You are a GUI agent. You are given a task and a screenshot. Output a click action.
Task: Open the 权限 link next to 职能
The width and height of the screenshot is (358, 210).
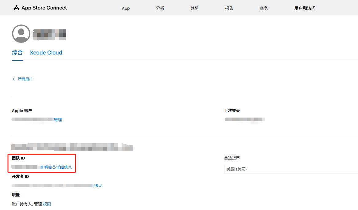coord(47,204)
